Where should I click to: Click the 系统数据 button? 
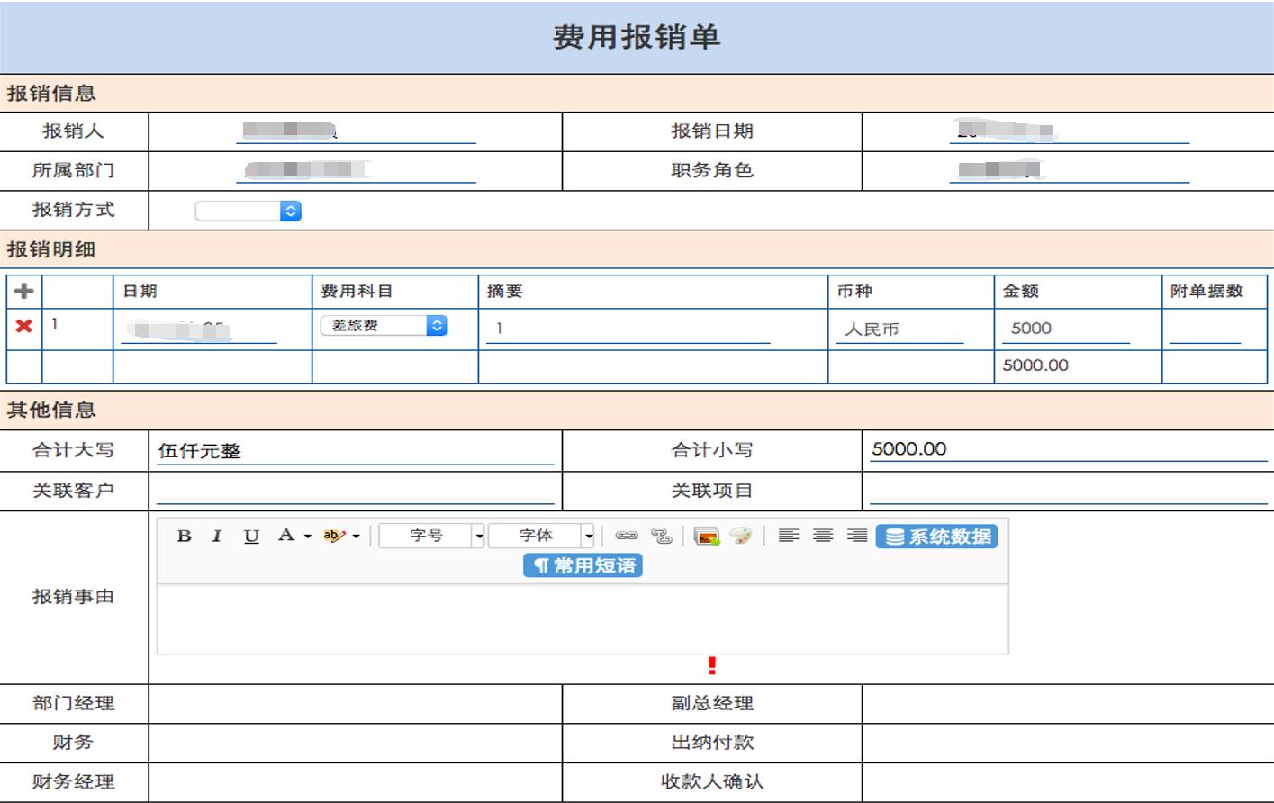pyautogui.click(x=936, y=537)
